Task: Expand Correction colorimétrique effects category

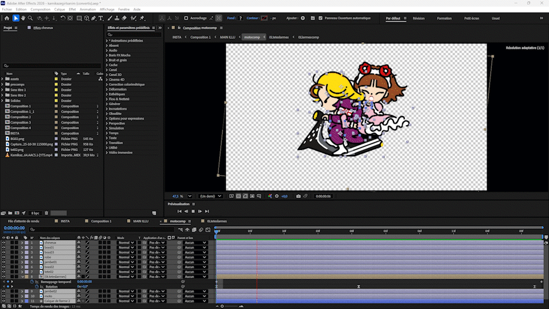Action: click(x=107, y=85)
